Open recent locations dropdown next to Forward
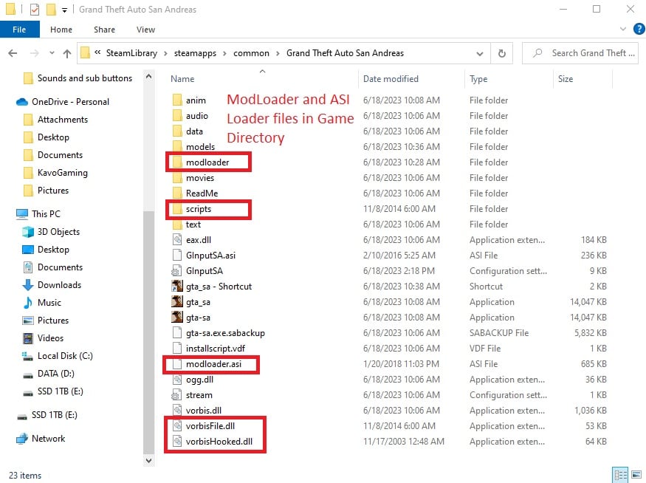 [52, 52]
